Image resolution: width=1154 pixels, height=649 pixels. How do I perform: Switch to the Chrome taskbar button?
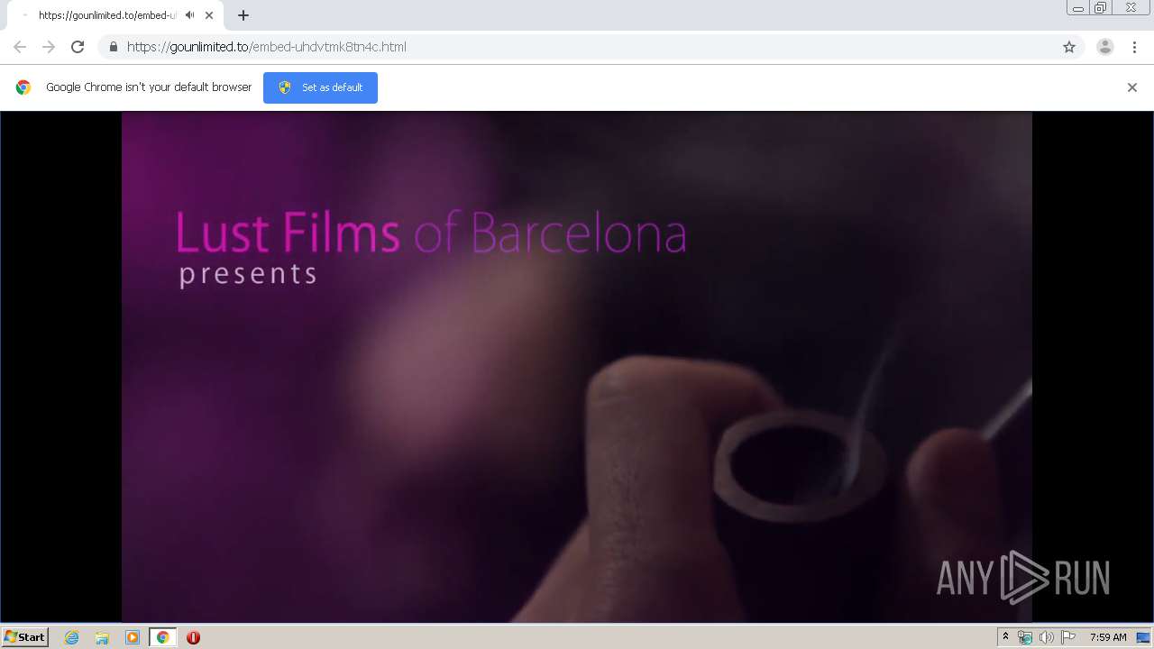point(163,637)
